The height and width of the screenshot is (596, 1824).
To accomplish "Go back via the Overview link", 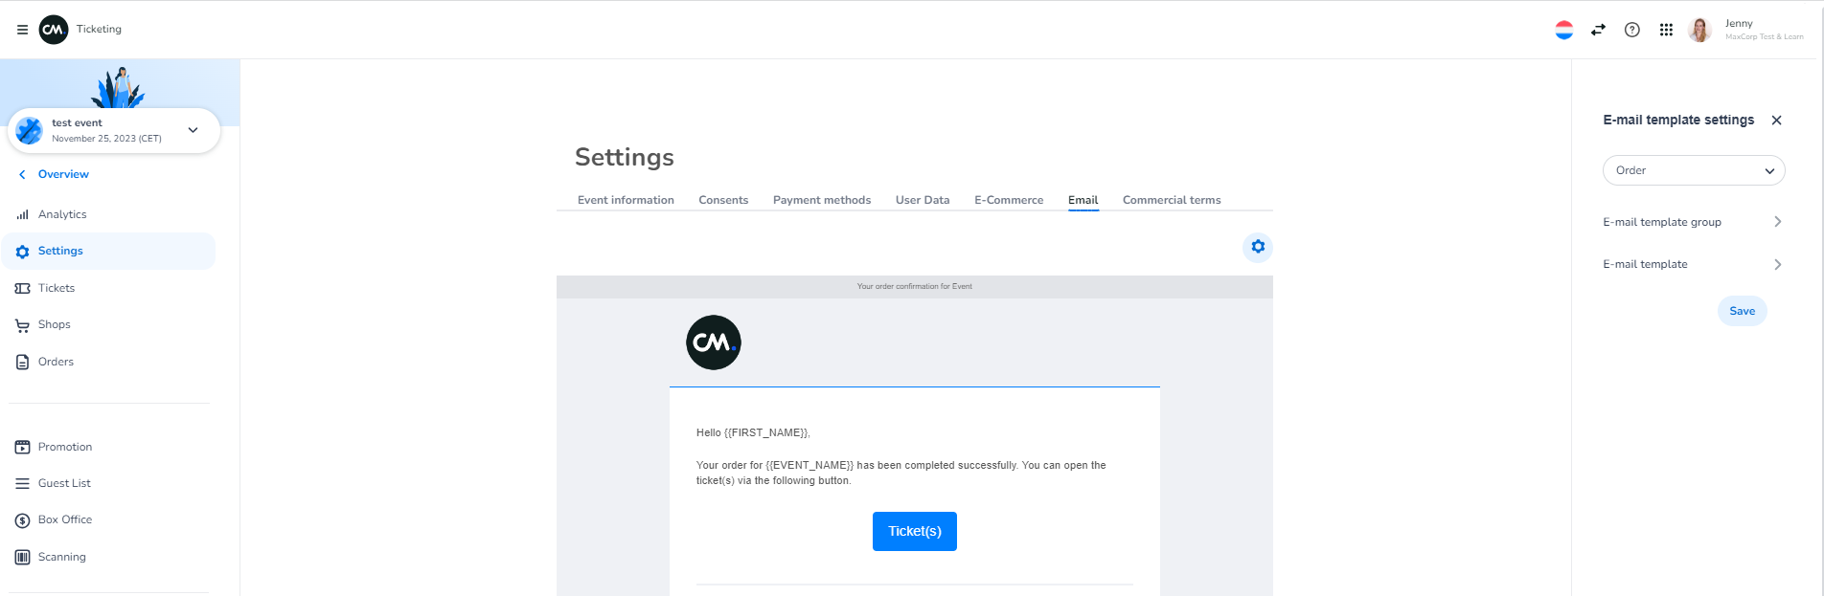I will [x=62, y=174].
